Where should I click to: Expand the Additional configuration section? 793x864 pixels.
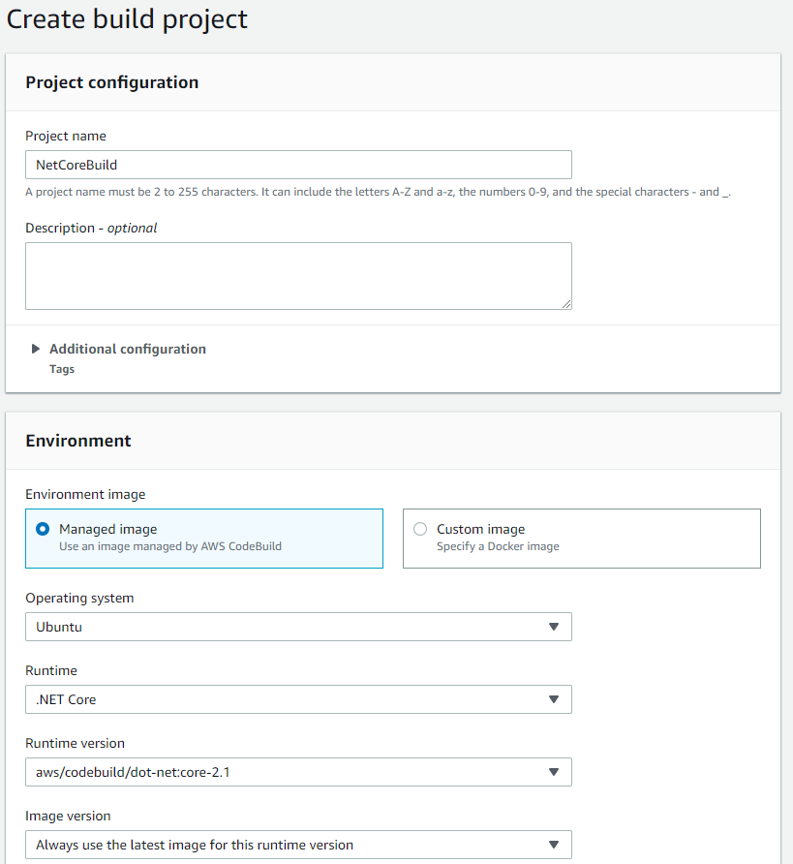pos(127,349)
